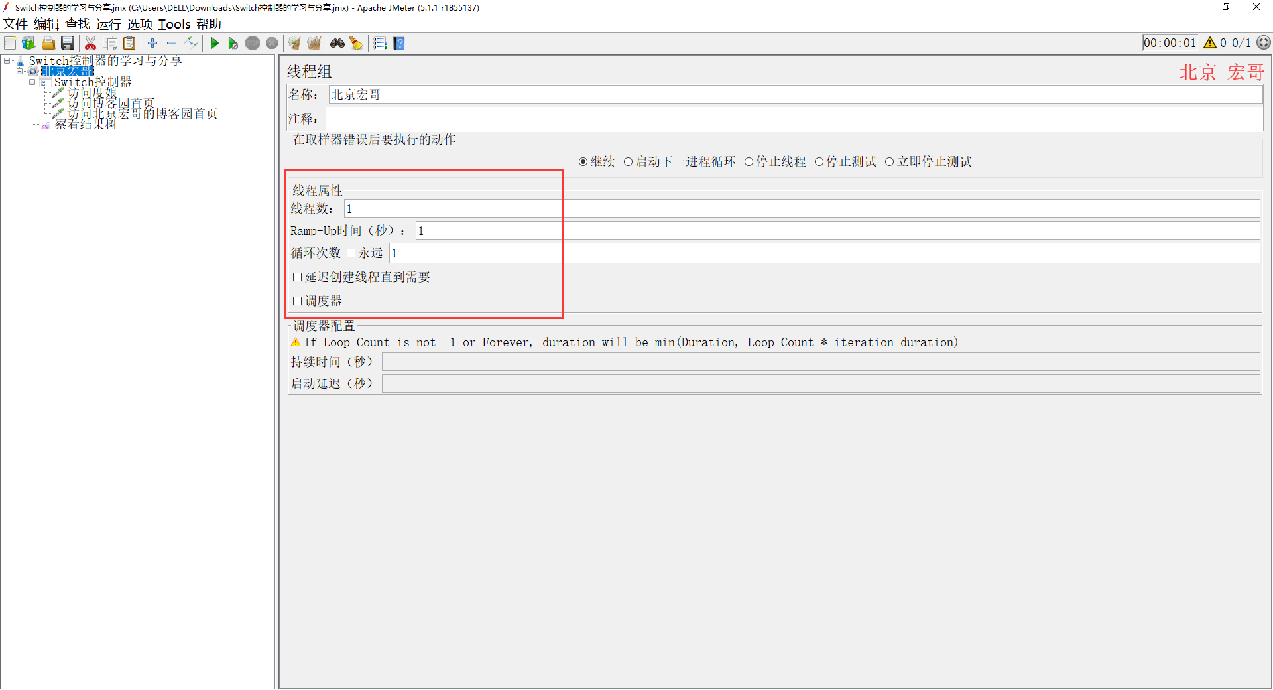Select Switch控制器 node in tree
Image resolution: width=1273 pixels, height=690 pixels.
[x=93, y=82]
